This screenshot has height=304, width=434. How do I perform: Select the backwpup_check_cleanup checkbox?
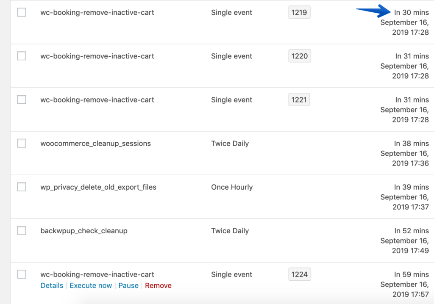point(22,231)
